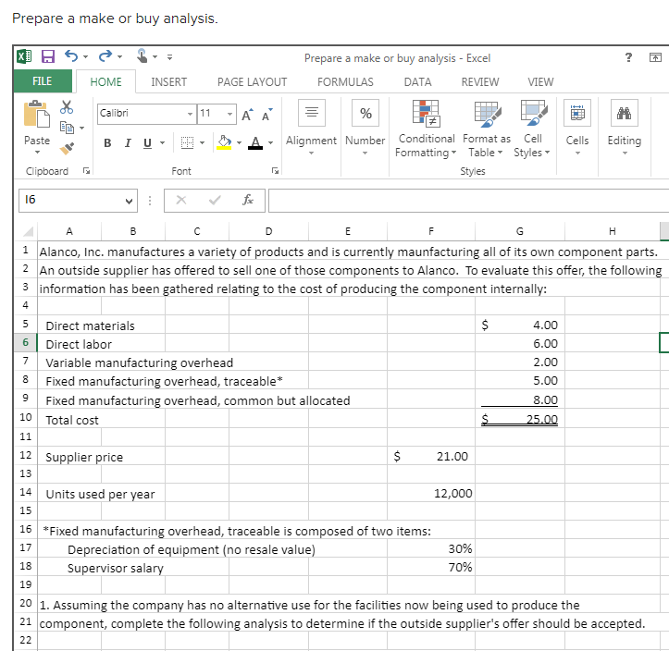Switch to the DATA tab
The width and height of the screenshot is (669, 651).
click(417, 82)
